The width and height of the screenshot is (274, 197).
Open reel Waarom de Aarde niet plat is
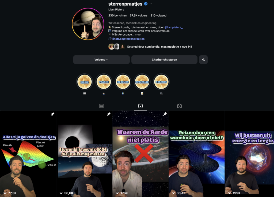pos(140,154)
